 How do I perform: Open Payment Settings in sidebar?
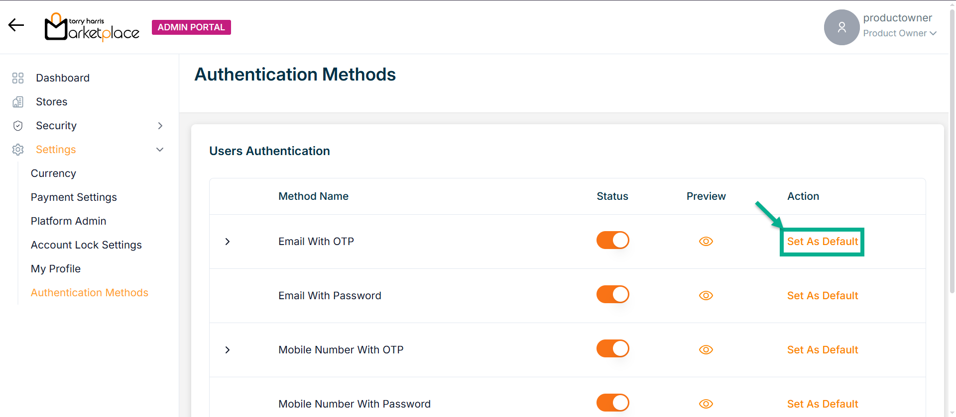click(x=74, y=197)
